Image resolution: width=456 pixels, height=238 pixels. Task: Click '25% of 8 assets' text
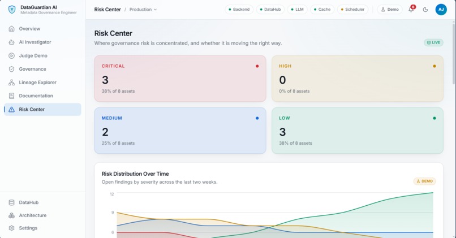pos(118,143)
